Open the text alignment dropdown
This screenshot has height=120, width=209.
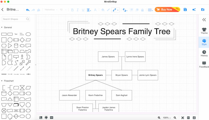point(89,10)
